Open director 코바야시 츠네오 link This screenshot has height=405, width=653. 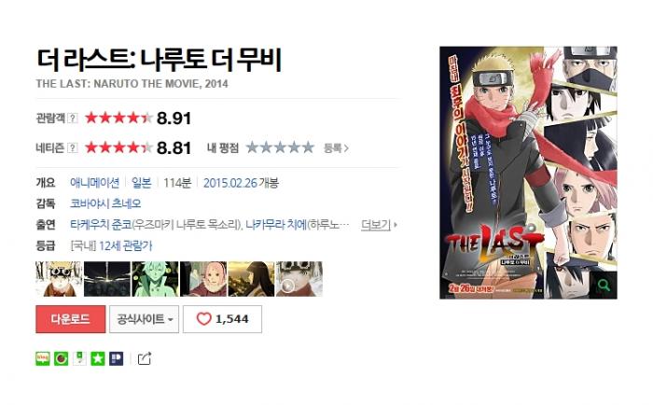tap(105, 203)
